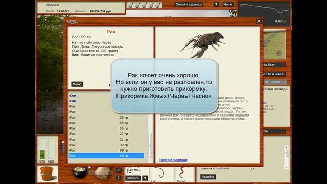Click the 'ойти в штаб' button

point(274,74)
